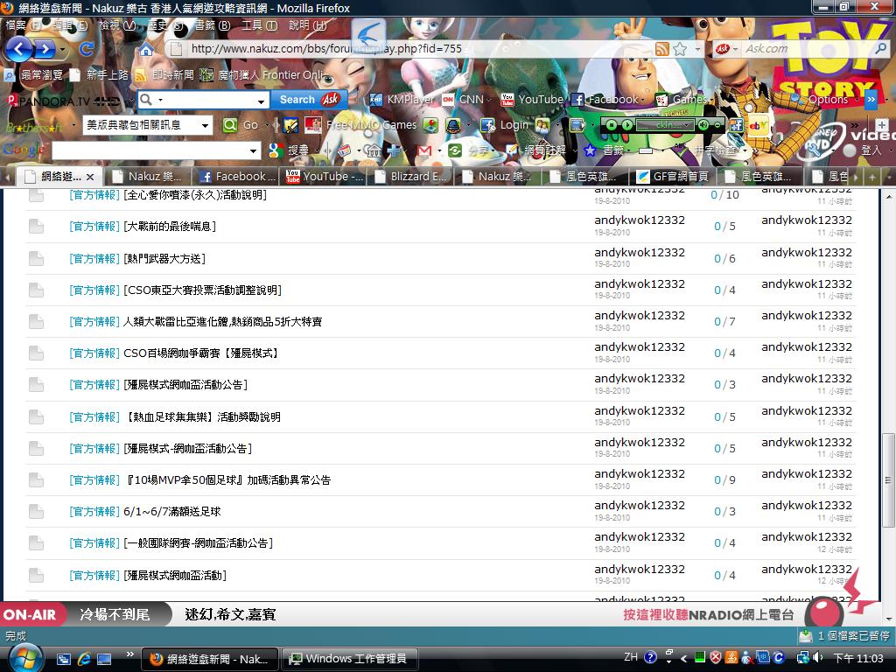Expand the Options toolbar dropdown
Viewport: 896px width, 672px height.
[855, 100]
